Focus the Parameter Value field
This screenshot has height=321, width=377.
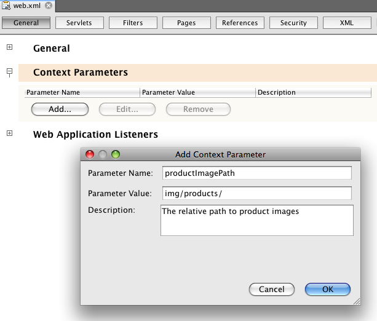pyautogui.click(x=256, y=193)
